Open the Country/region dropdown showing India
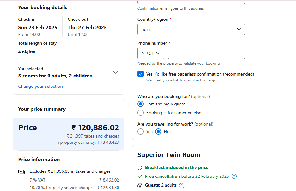This screenshot has width=296, height=191. click(191, 29)
